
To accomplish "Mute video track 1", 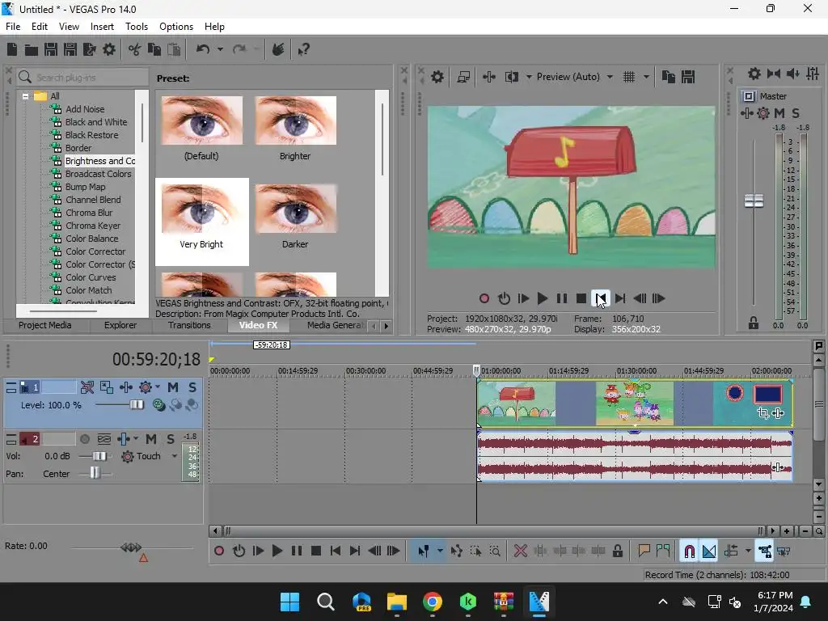I will [x=173, y=387].
